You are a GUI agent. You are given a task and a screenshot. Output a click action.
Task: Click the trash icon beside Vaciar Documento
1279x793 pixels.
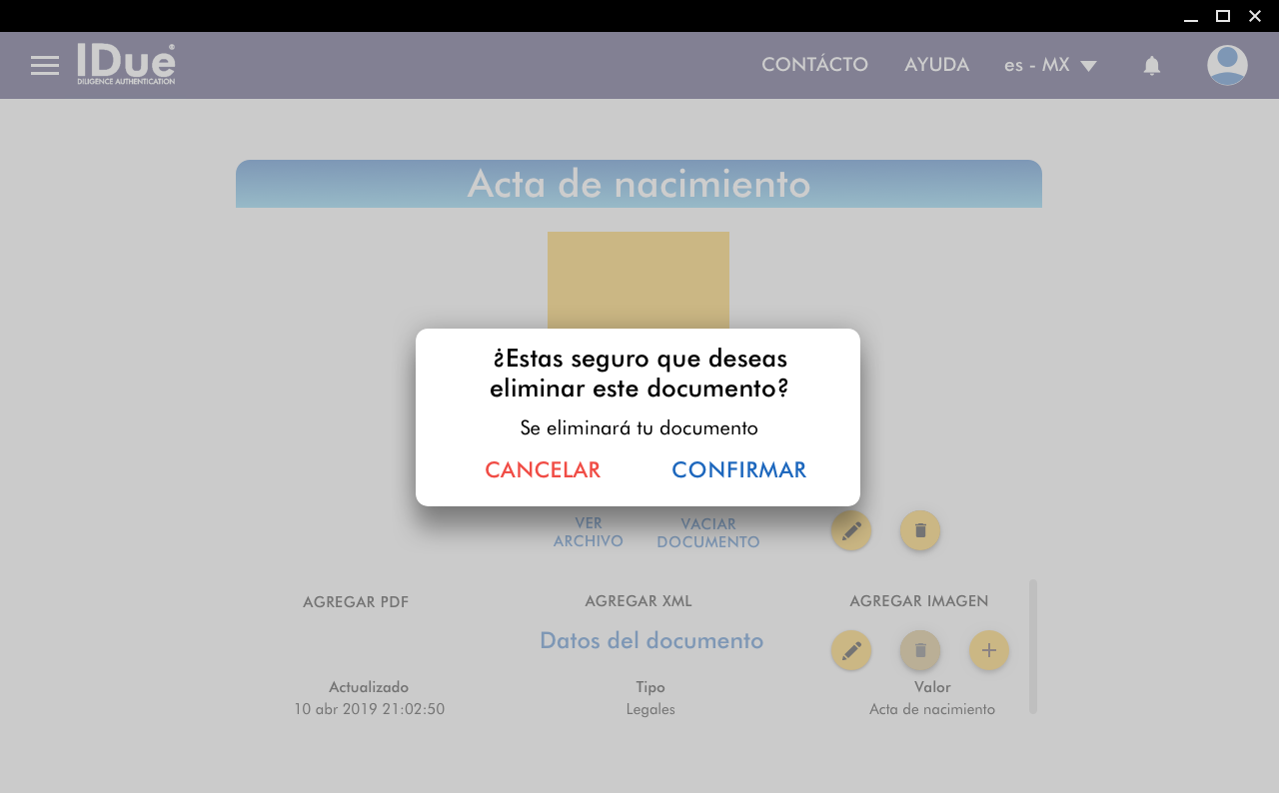click(x=919, y=530)
